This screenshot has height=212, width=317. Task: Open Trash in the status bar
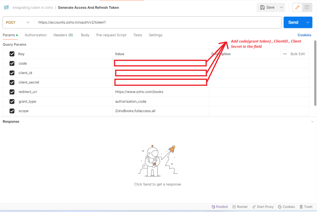[x=306, y=207]
